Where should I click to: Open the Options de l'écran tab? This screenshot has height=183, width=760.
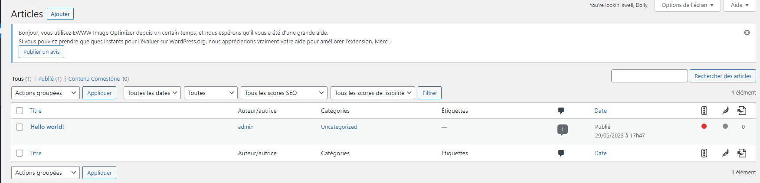(x=687, y=5)
